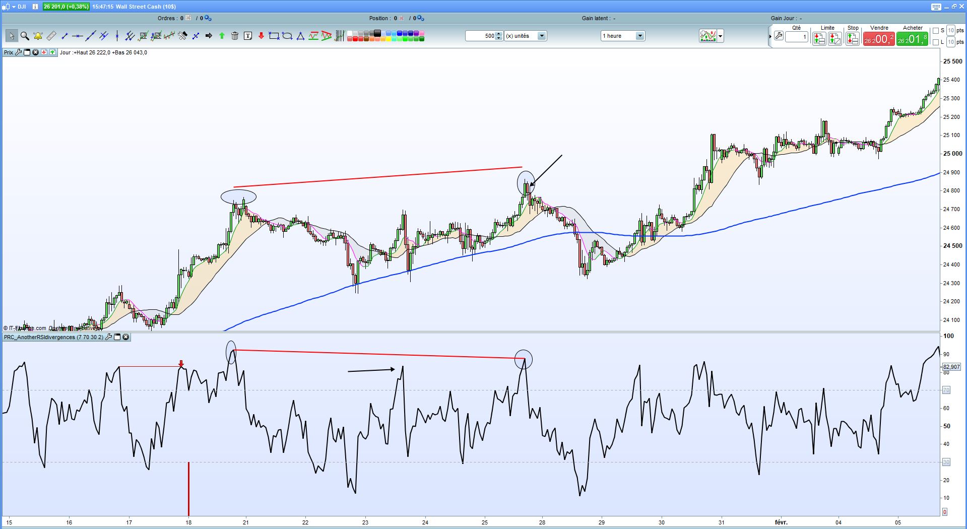Click the Prix panel red down arrow
The width and height of the screenshot is (967, 529).
pyautogui.click(x=44, y=52)
